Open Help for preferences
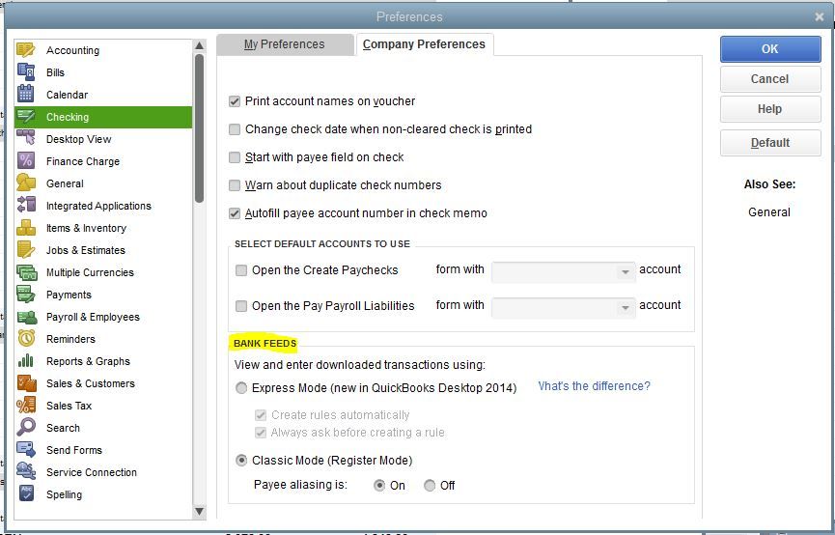Image resolution: width=835 pixels, height=535 pixels. pyautogui.click(x=770, y=109)
